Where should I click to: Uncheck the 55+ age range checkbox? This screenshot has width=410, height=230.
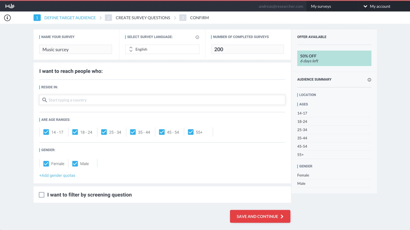[191, 132]
